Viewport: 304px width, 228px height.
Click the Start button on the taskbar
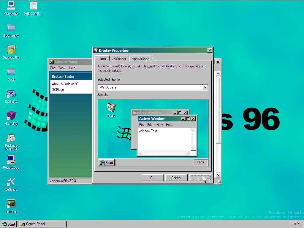(x=9, y=224)
